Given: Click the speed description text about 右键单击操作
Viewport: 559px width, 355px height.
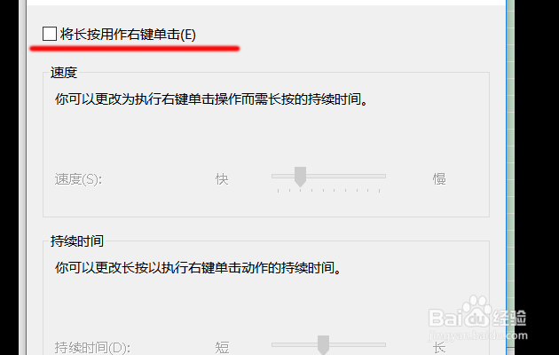Looking at the screenshot, I should pyautogui.click(x=211, y=99).
